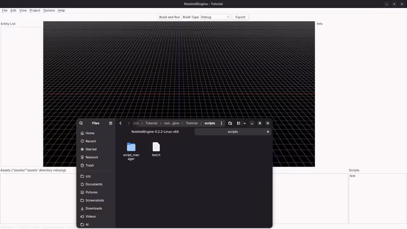Show Recent files in the sidebar
Screen dimensions: 407x229
(x=91, y=141)
